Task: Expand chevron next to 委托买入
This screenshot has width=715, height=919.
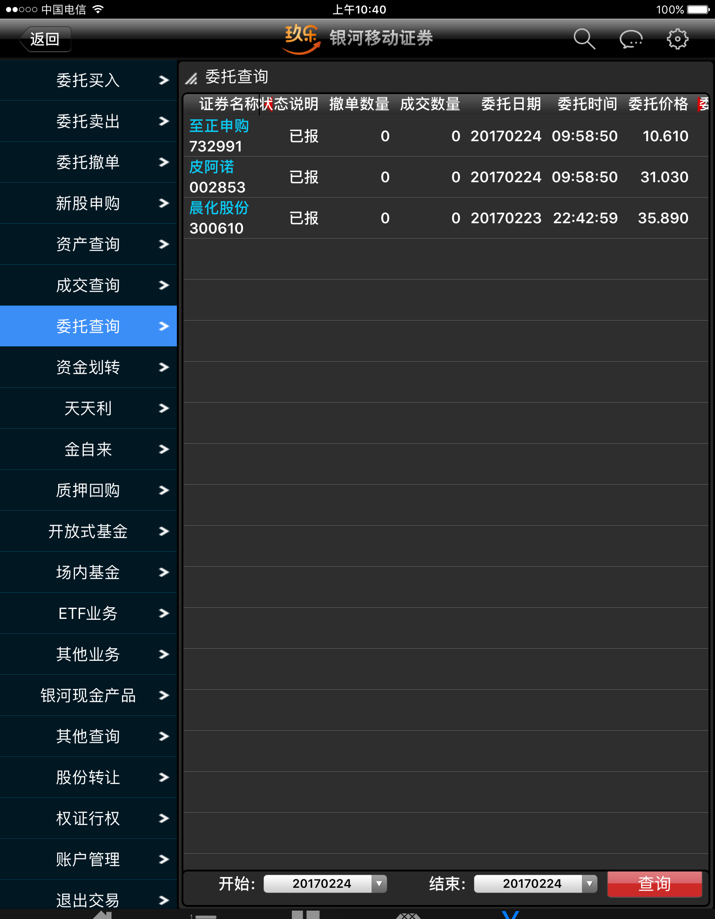Action: (163, 80)
